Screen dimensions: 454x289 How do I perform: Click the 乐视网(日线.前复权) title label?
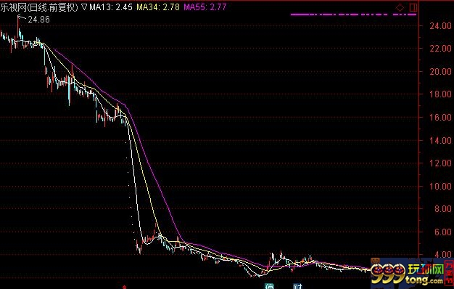click(x=39, y=7)
